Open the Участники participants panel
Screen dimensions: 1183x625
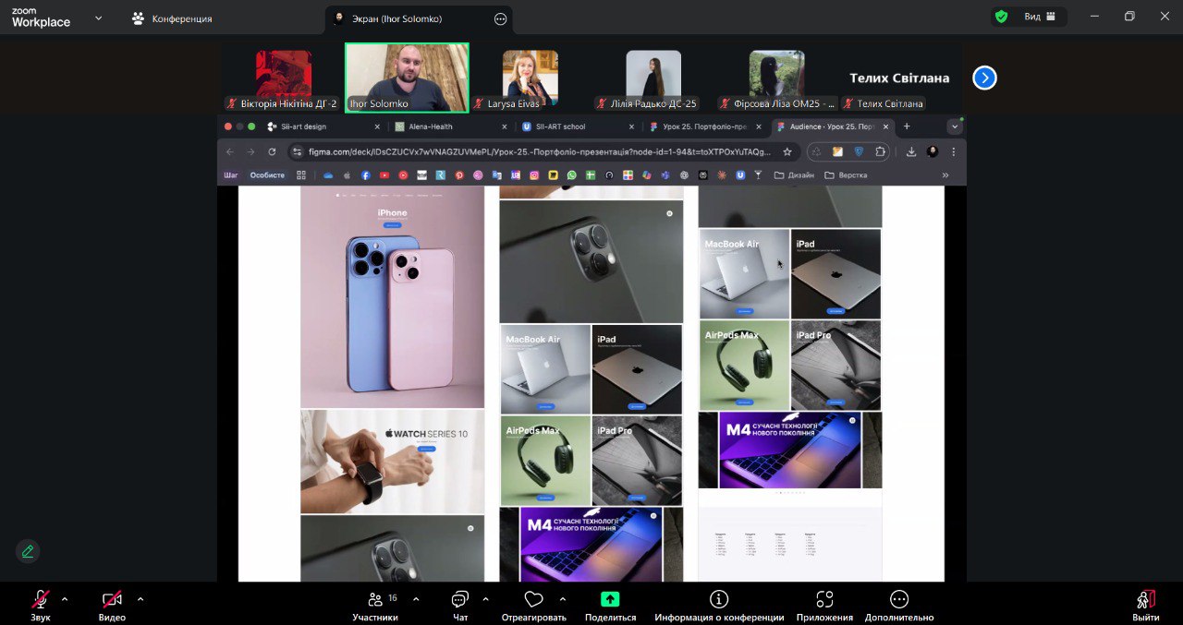(x=375, y=600)
